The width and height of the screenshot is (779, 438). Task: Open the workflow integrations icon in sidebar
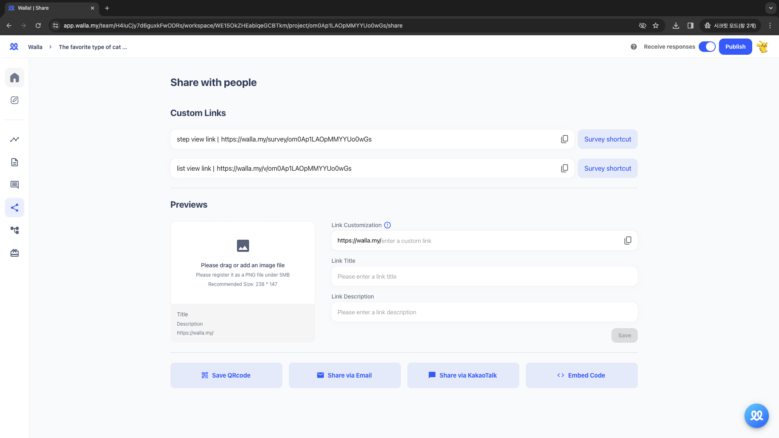15,230
